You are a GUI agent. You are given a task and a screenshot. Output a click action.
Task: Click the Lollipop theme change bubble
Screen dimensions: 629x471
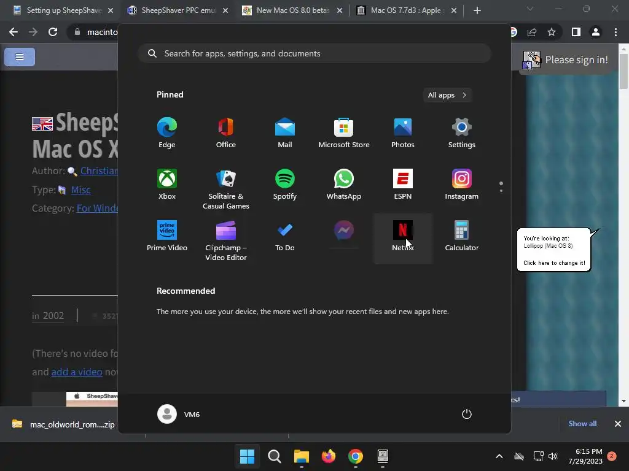coord(554,250)
